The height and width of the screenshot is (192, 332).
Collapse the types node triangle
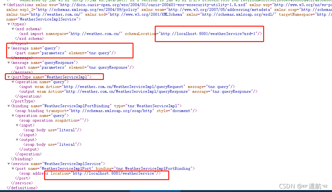tap(9, 24)
